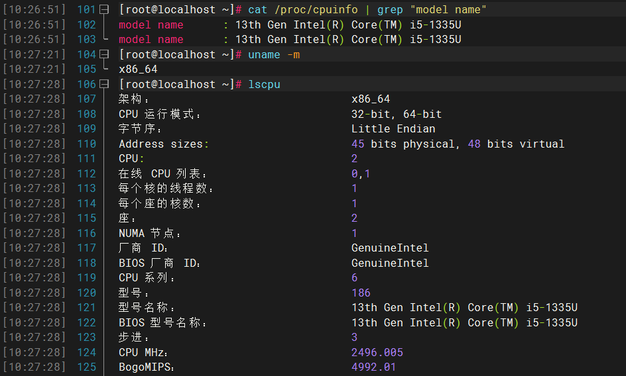The height and width of the screenshot is (376, 626).
Task: Click 'i5-1335U' on line 121
Action: pyautogui.click(x=552, y=307)
